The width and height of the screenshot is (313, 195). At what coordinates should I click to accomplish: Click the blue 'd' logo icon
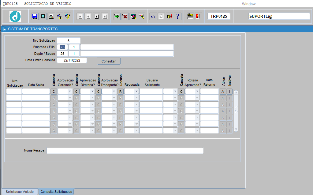tap(15, 17)
